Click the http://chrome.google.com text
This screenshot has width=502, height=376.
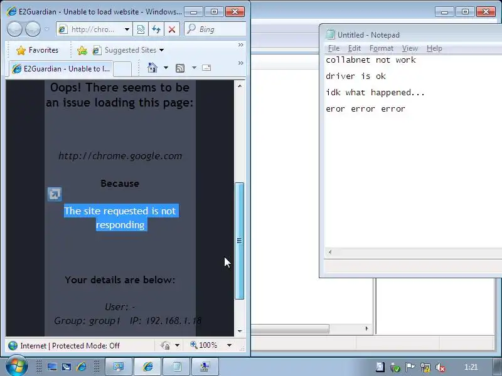(x=120, y=156)
